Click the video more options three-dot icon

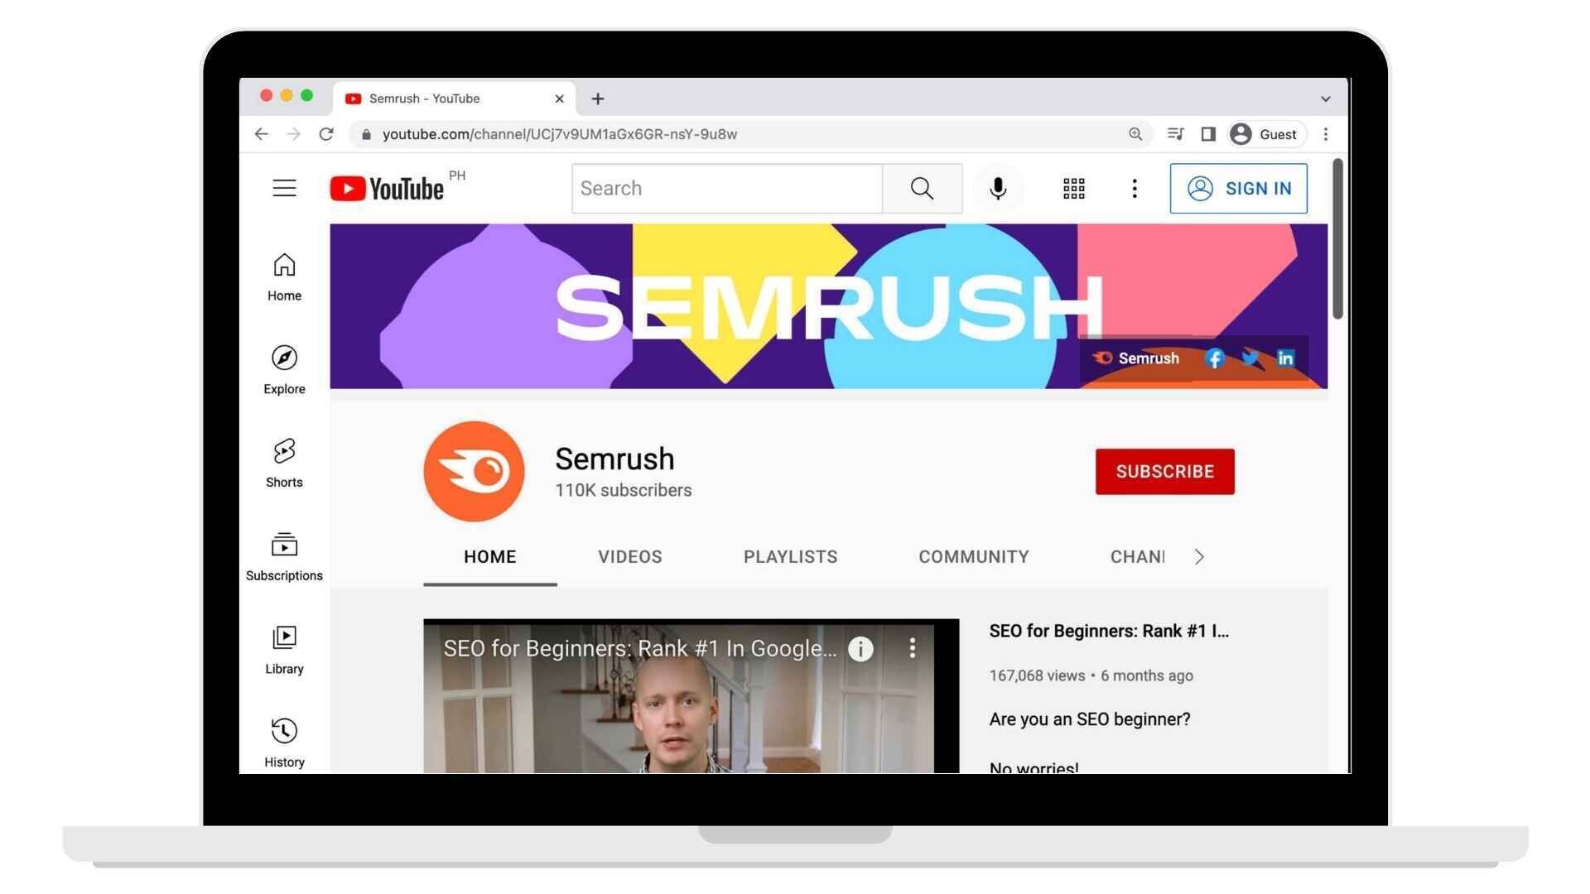(x=912, y=648)
